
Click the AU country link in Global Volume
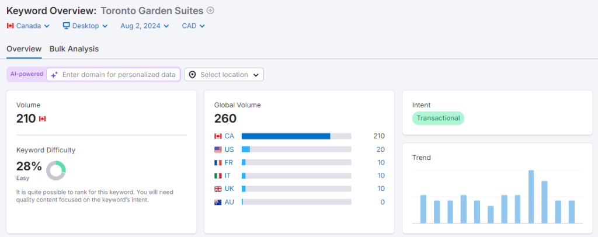pos(229,202)
